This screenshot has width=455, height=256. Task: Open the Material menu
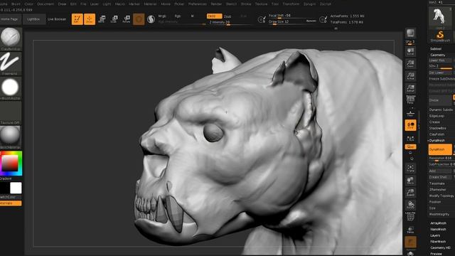click(150, 4)
